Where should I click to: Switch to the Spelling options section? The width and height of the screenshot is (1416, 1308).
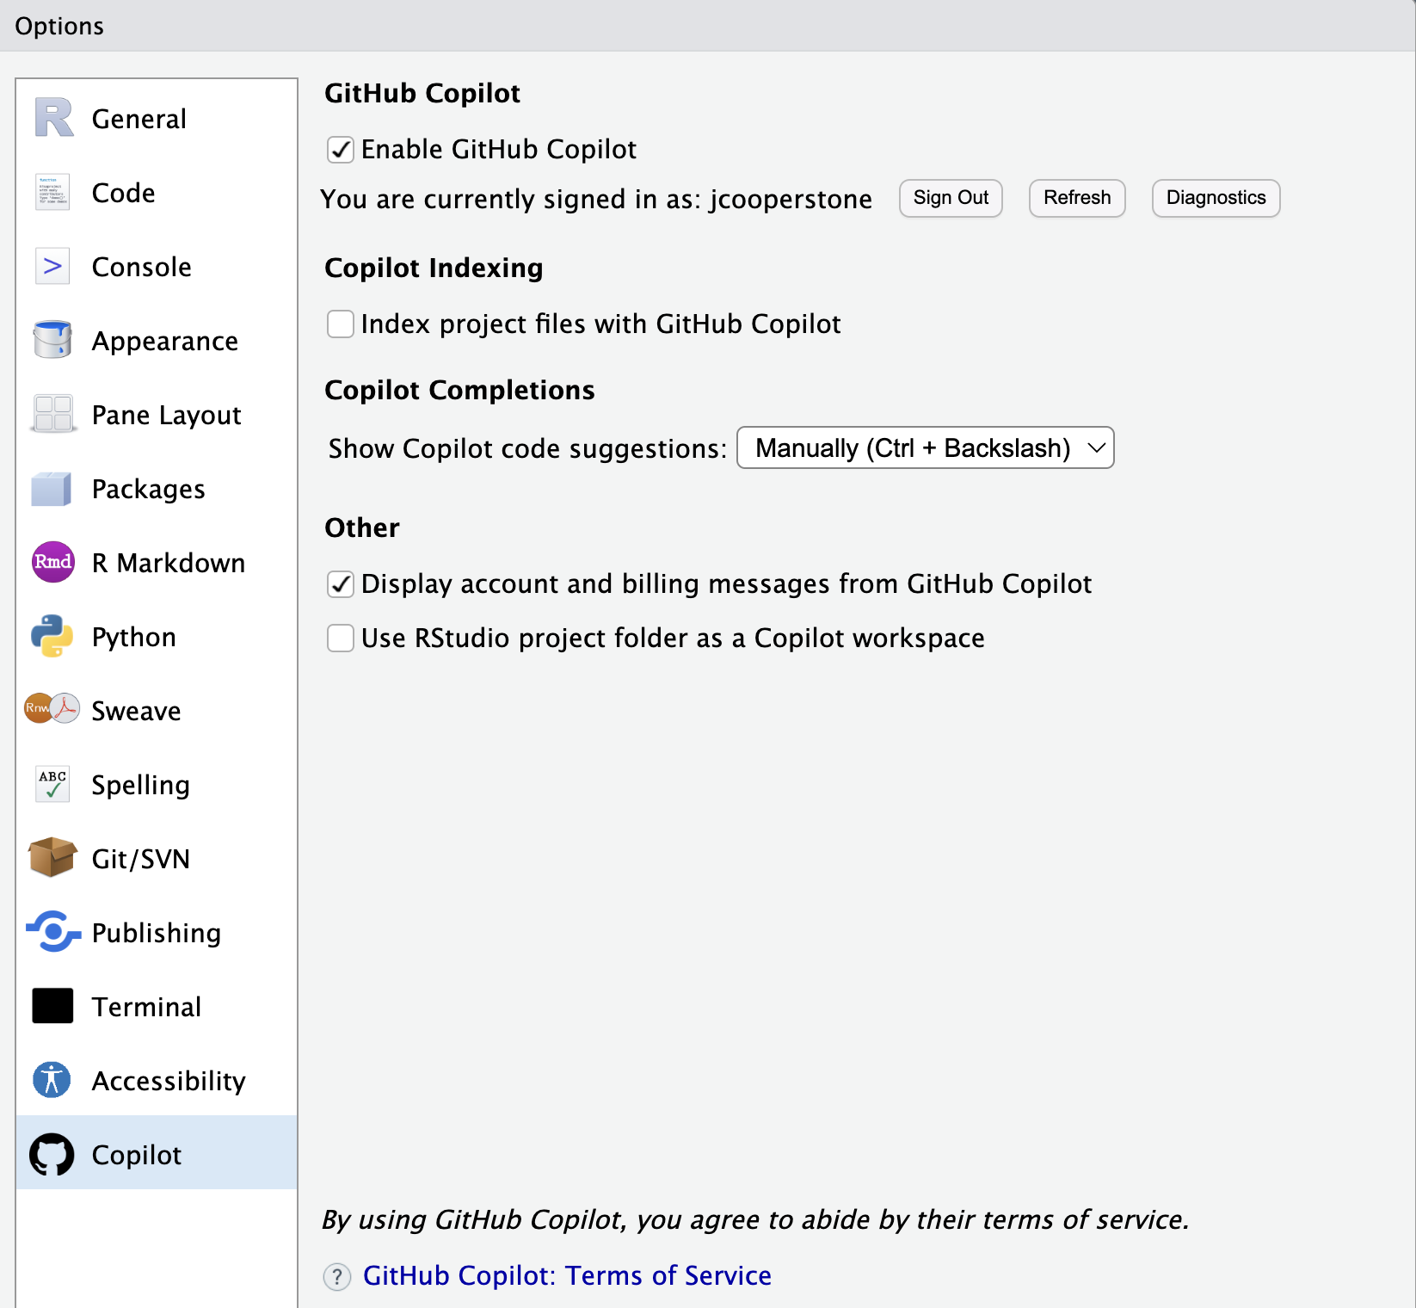140,785
